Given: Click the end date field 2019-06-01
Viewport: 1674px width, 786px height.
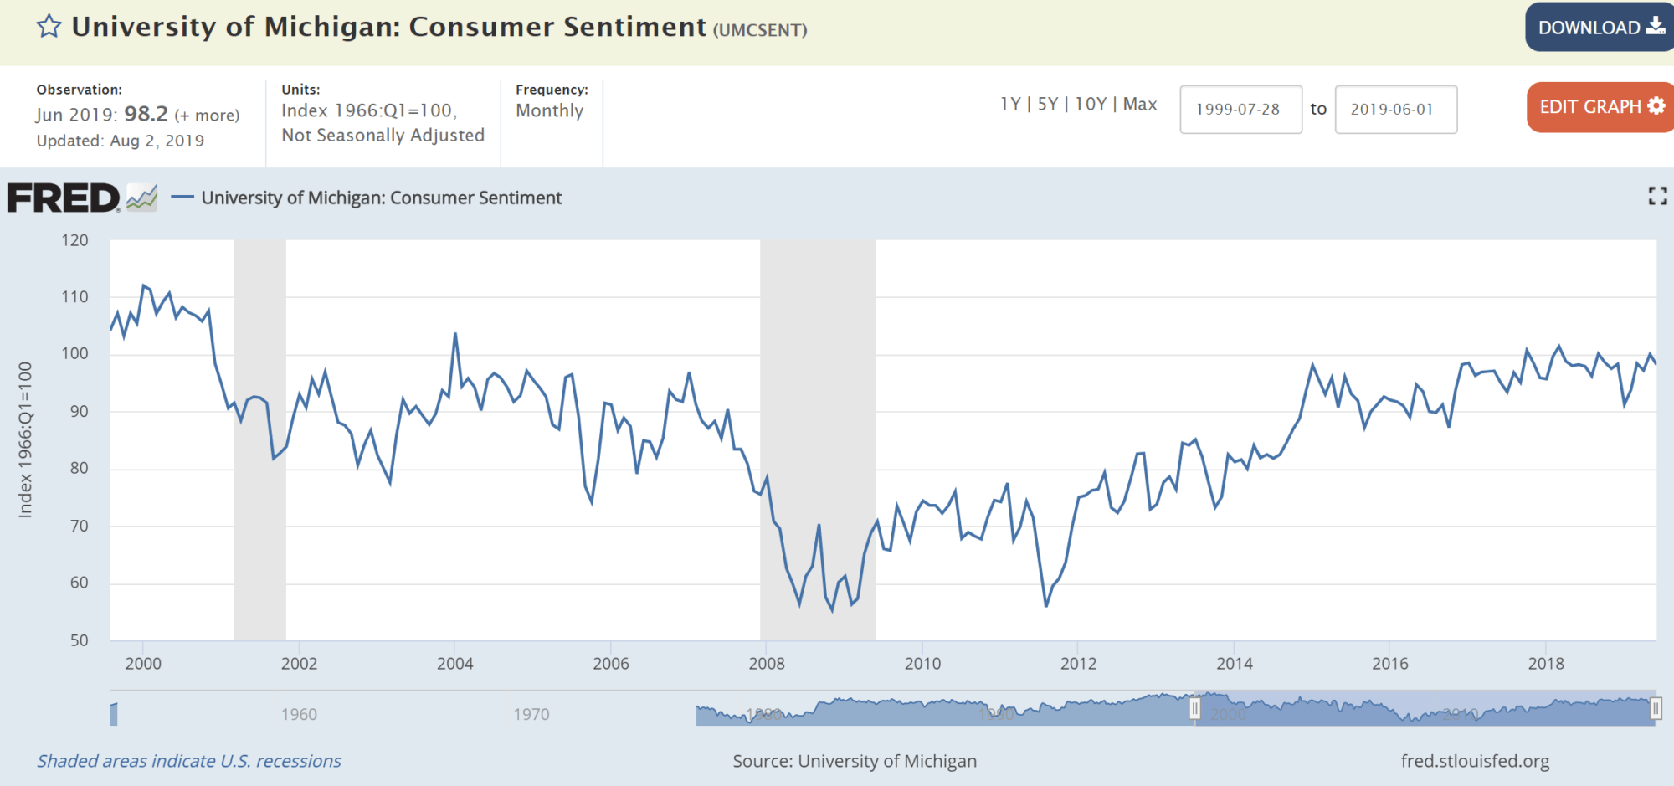Looking at the screenshot, I should (x=1394, y=110).
